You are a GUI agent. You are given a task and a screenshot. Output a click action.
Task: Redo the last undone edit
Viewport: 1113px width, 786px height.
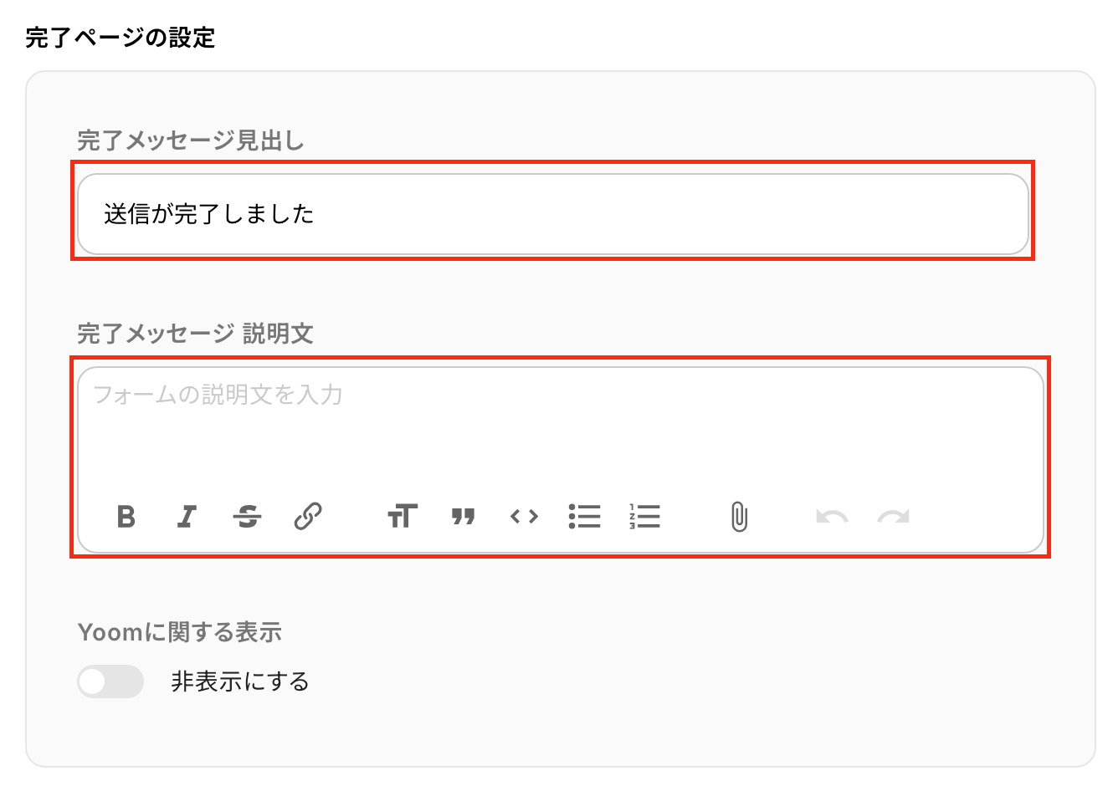pyautogui.click(x=893, y=517)
